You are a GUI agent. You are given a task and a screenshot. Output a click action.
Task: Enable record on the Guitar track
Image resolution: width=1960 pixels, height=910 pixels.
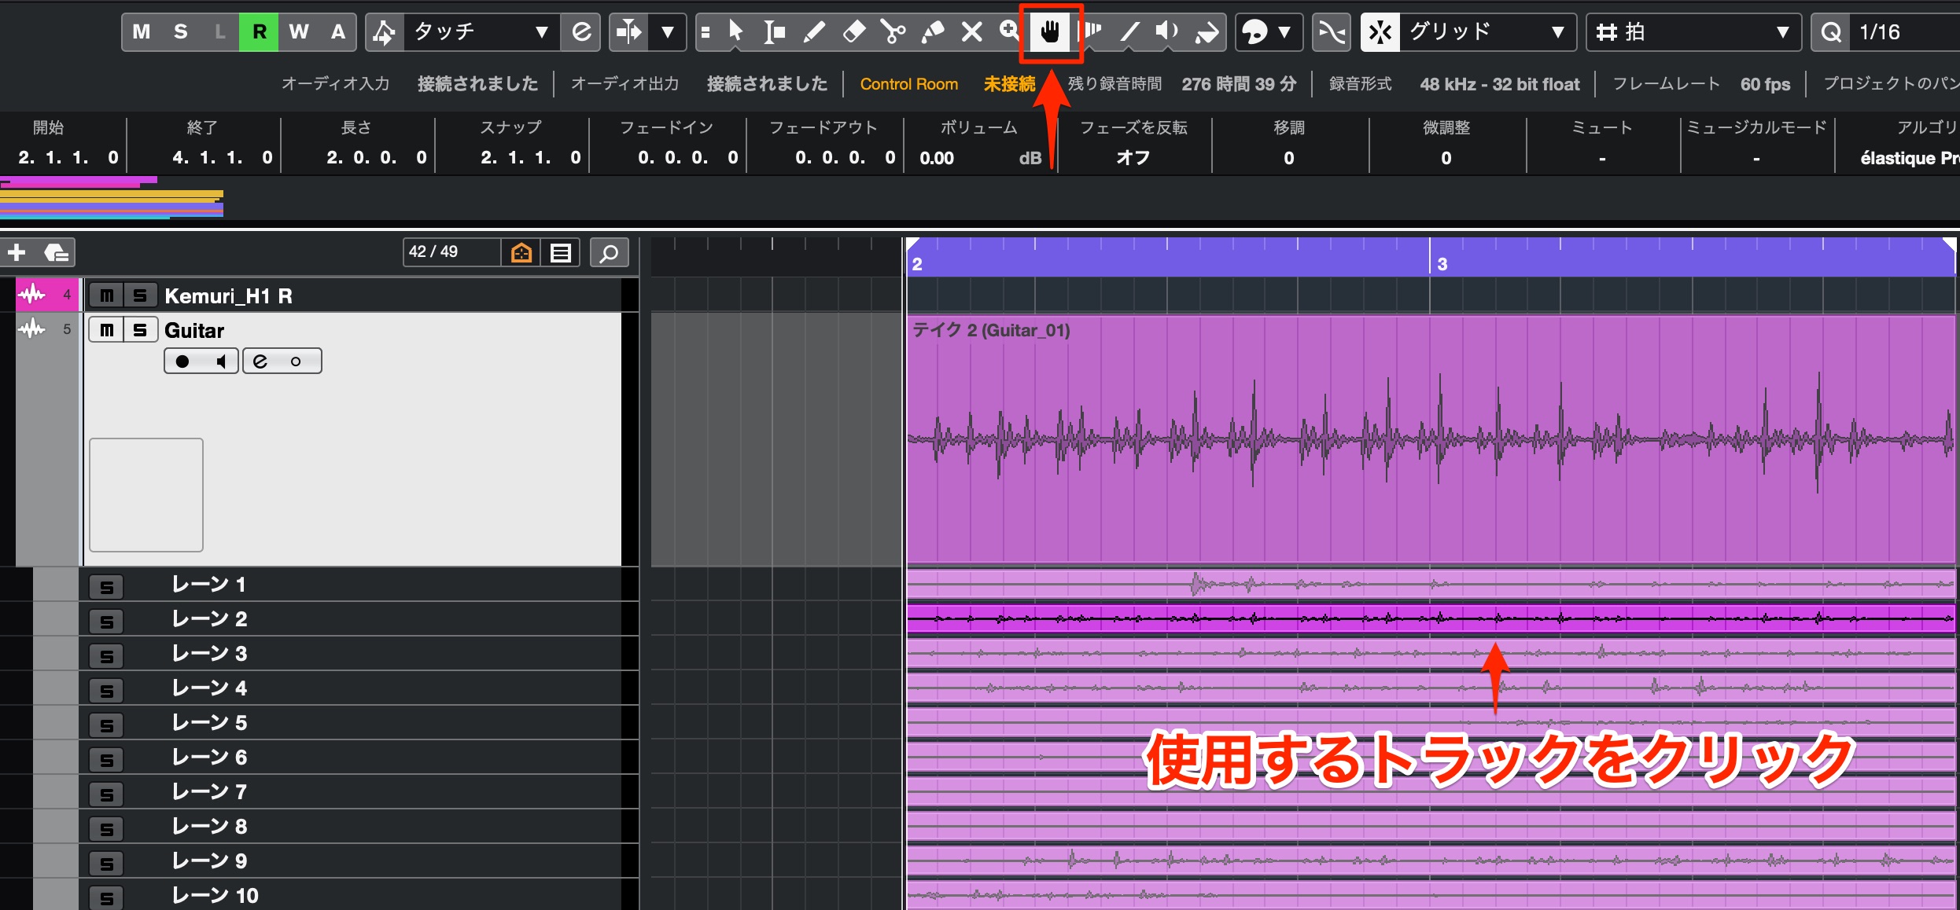(x=182, y=361)
